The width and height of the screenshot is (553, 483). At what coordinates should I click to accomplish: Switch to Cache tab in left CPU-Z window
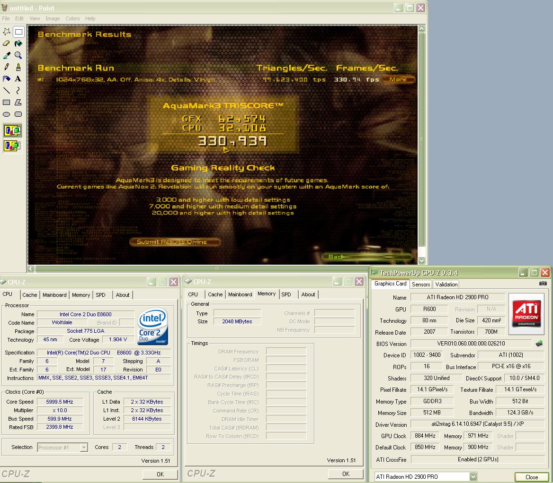click(x=30, y=295)
